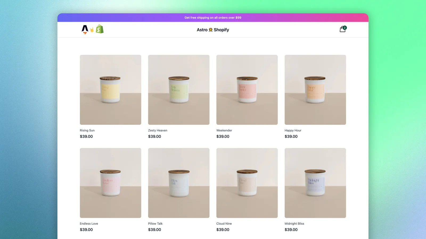Click the Rising Sun product name
Screen dimensions: 426x239
point(87,130)
